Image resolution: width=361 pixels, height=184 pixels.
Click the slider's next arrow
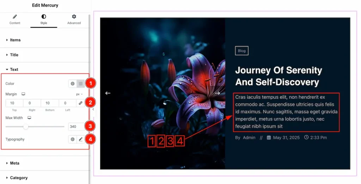click(x=218, y=93)
